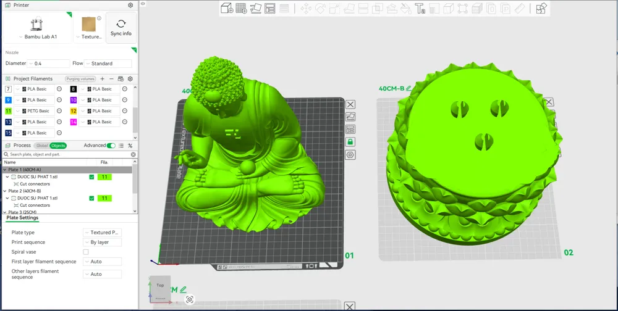The image size is (618, 311).
Task: Select the Text shape tool
Action: click(420, 8)
